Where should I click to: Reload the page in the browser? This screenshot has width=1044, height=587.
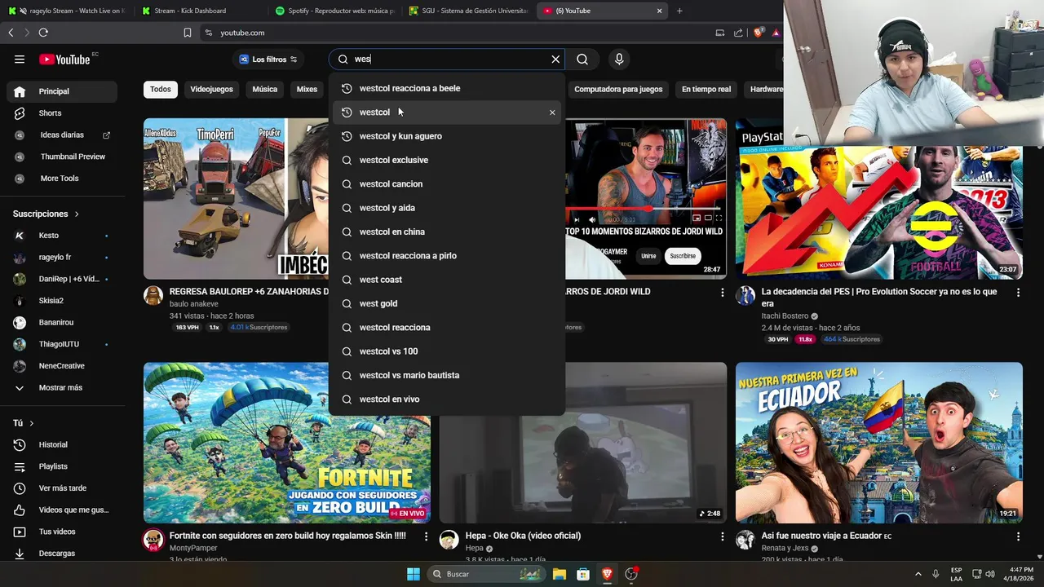(x=43, y=33)
